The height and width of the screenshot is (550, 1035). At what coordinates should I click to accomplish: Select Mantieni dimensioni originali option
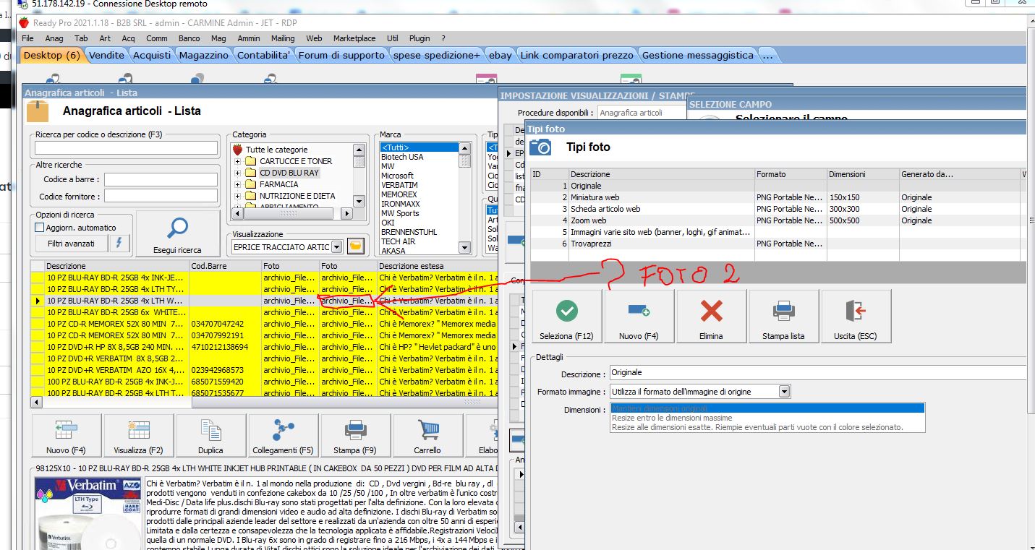(767, 408)
